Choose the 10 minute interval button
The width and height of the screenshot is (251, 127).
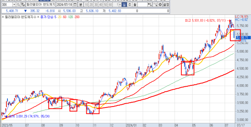click(x=86, y=5)
